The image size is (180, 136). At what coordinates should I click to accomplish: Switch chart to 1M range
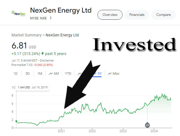(40, 74)
